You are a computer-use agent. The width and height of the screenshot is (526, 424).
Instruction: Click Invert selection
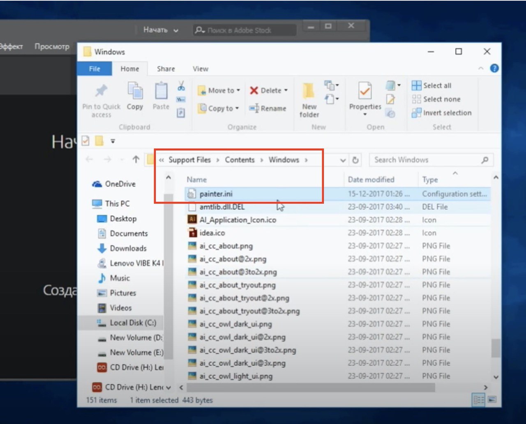(x=442, y=113)
